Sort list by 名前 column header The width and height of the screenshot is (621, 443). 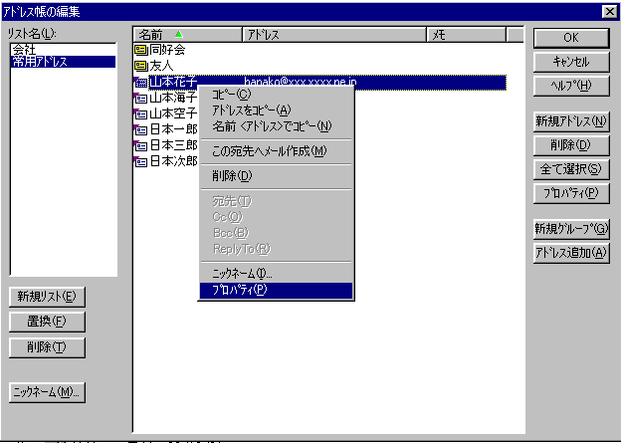(x=187, y=34)
